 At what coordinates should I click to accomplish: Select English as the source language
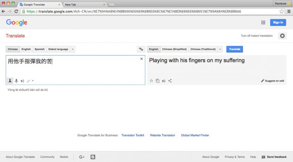pyautogui.click(x=26, y=49)
